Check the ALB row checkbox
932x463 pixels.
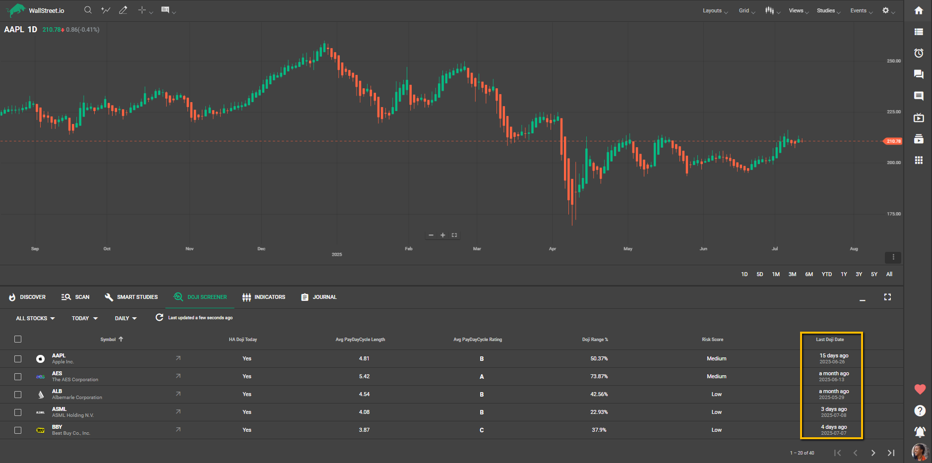18,395
